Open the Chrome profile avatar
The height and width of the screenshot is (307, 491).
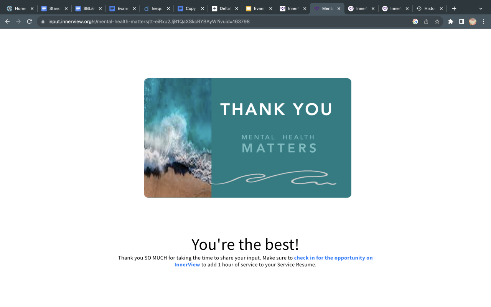473,21
